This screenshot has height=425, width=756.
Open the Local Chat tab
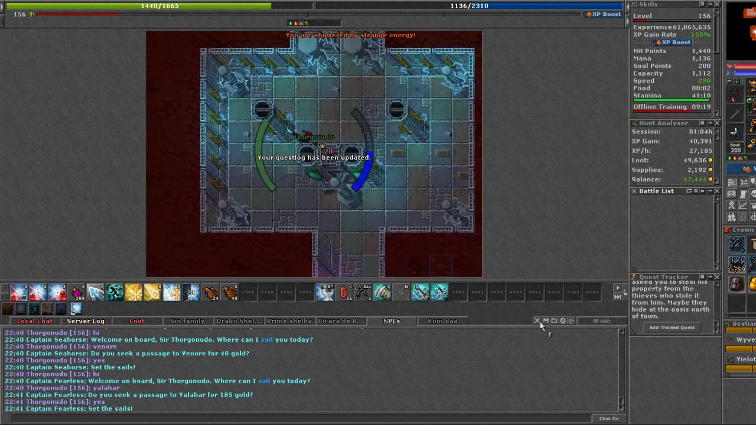tap(35, 321)
